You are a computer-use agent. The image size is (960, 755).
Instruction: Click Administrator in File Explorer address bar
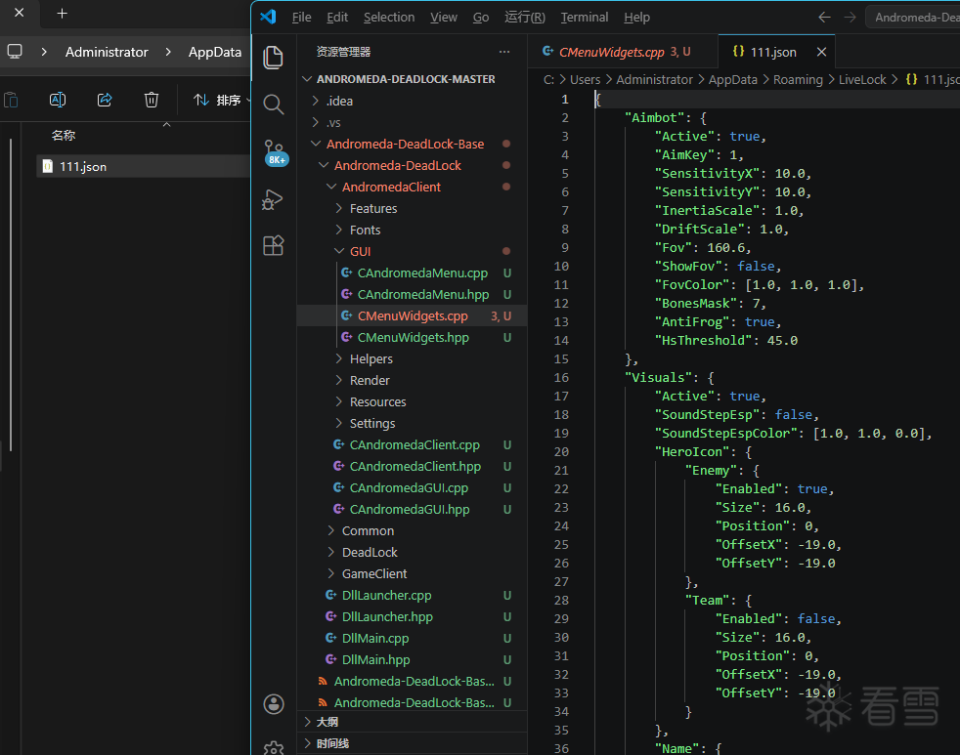(x=107, y=52)
